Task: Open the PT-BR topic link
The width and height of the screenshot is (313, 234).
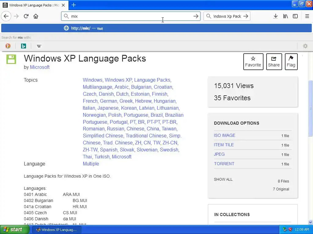Action: [x=169, y=122]
